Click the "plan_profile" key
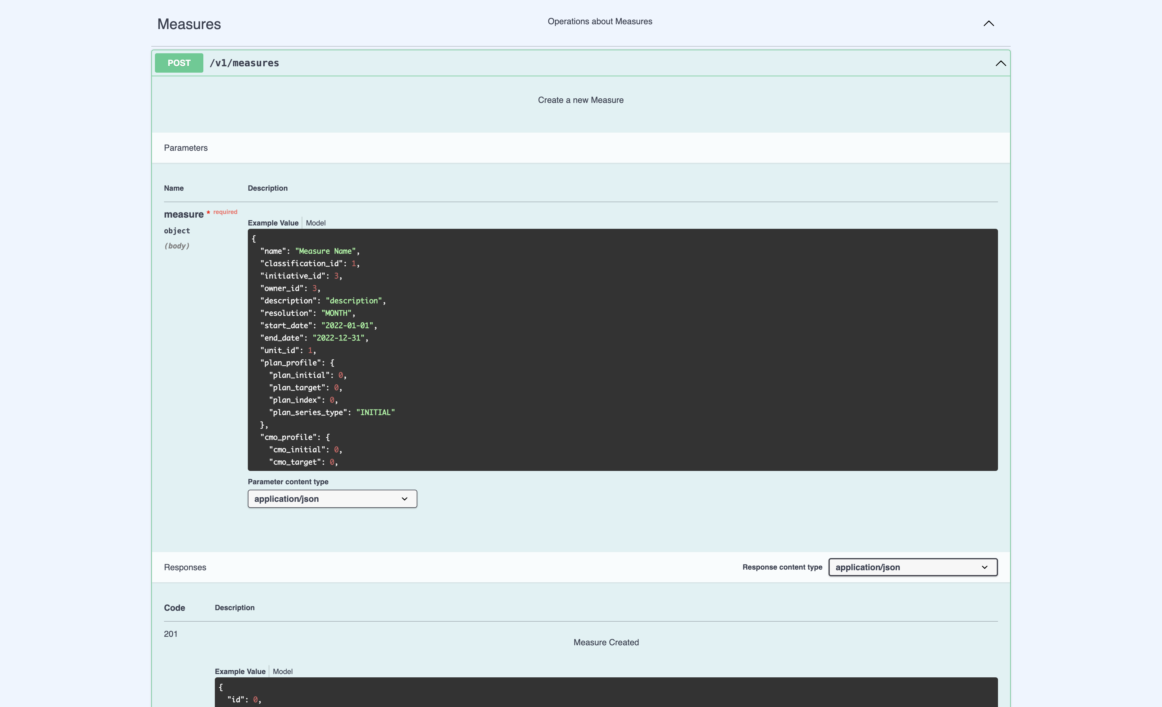The width and height of the screenshot is (1162, 707). [290, 363]
